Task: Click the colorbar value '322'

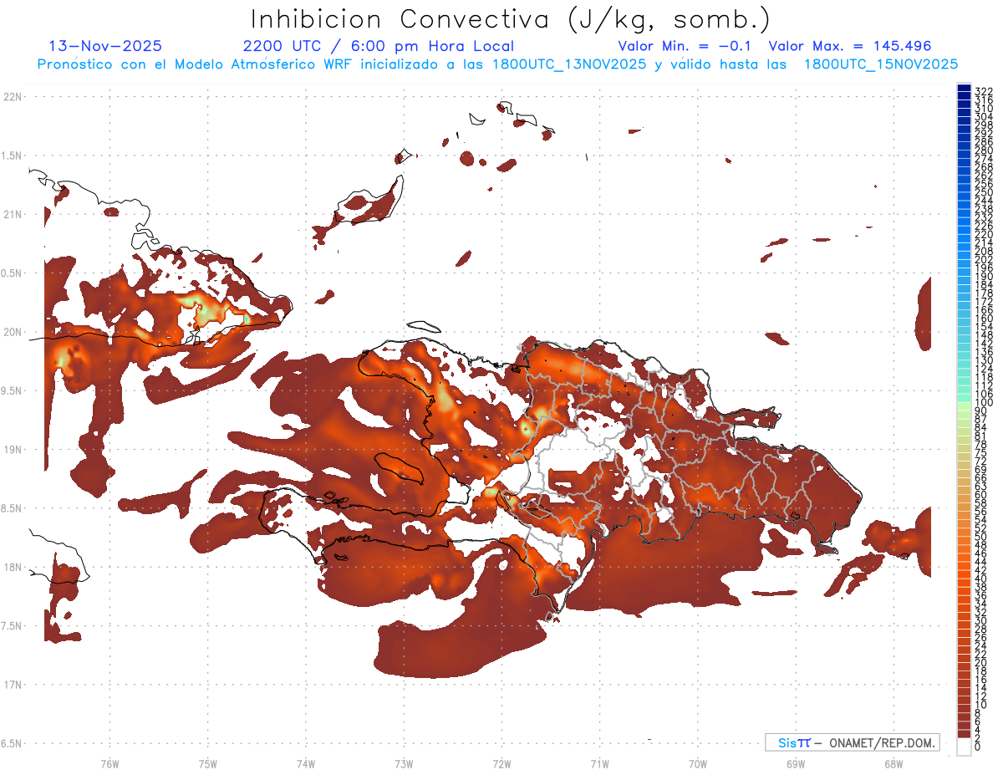Action: (984, 91)
